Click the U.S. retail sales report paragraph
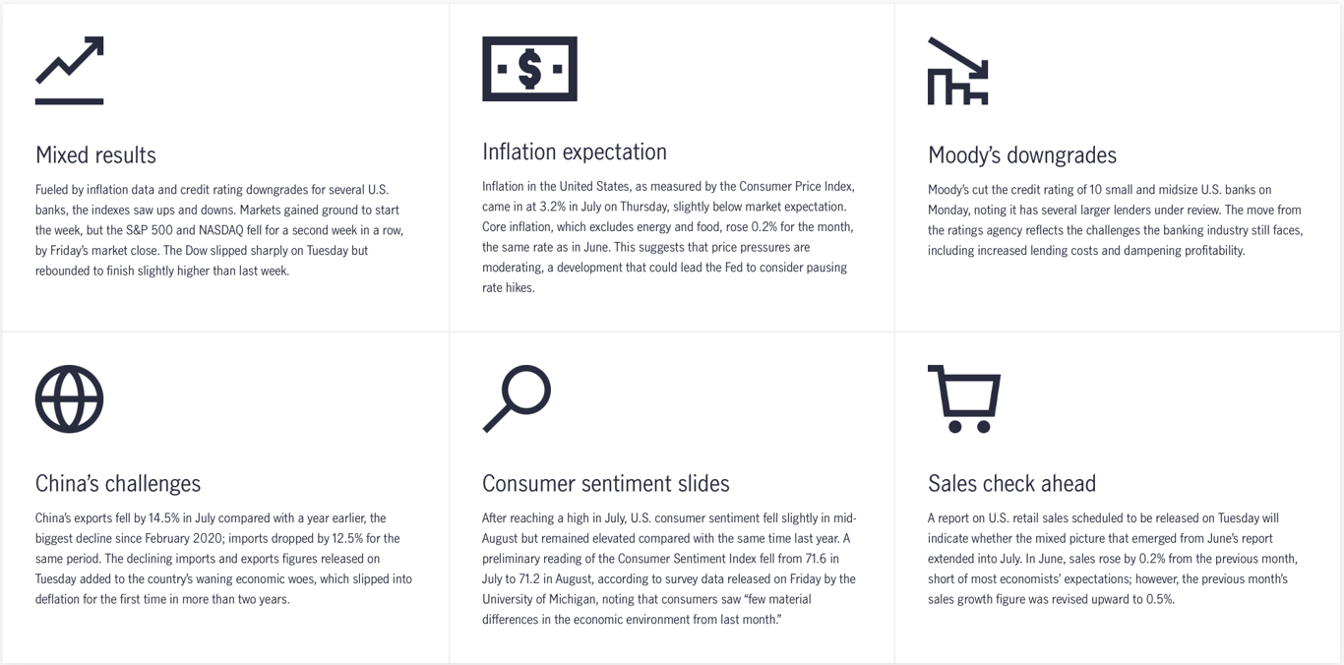Screen dimensions: 1344x665 click(1114, 559)
